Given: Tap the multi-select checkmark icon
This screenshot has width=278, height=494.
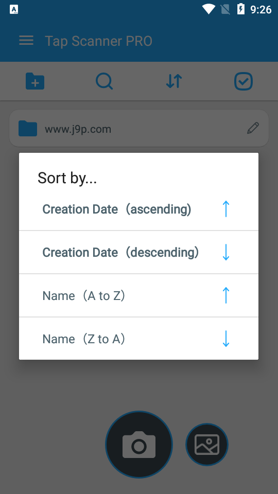Looking at the screenshot, I should point(244,81).
